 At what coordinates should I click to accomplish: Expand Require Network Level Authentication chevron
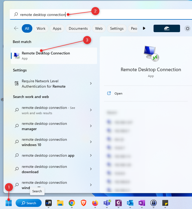coord(91,83)
